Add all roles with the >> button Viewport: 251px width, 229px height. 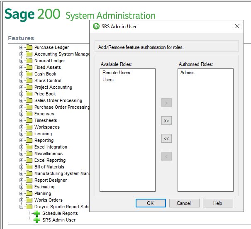coord(166,120)
